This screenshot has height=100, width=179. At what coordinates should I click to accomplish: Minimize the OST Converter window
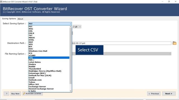pos(162,2)
